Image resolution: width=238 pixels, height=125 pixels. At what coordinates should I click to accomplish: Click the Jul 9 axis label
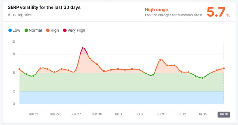click(160, 114)
